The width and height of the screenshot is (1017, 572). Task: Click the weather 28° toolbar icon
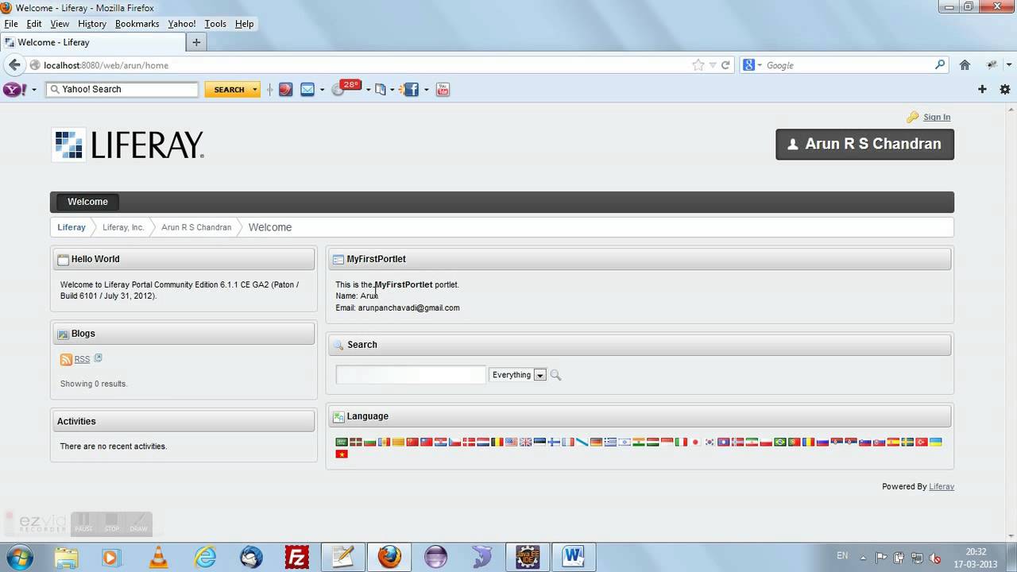346,88
